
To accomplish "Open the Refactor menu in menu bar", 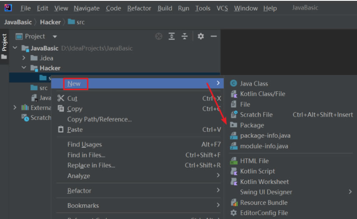I will [x=139, y=8].
